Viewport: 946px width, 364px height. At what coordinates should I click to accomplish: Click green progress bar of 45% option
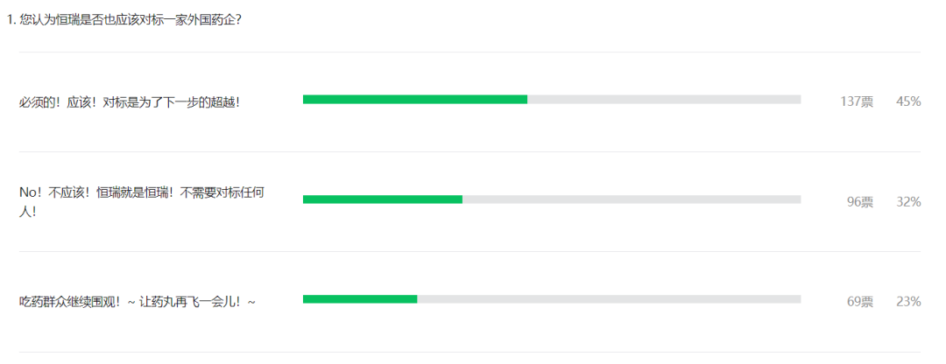(x=415, y=100)
